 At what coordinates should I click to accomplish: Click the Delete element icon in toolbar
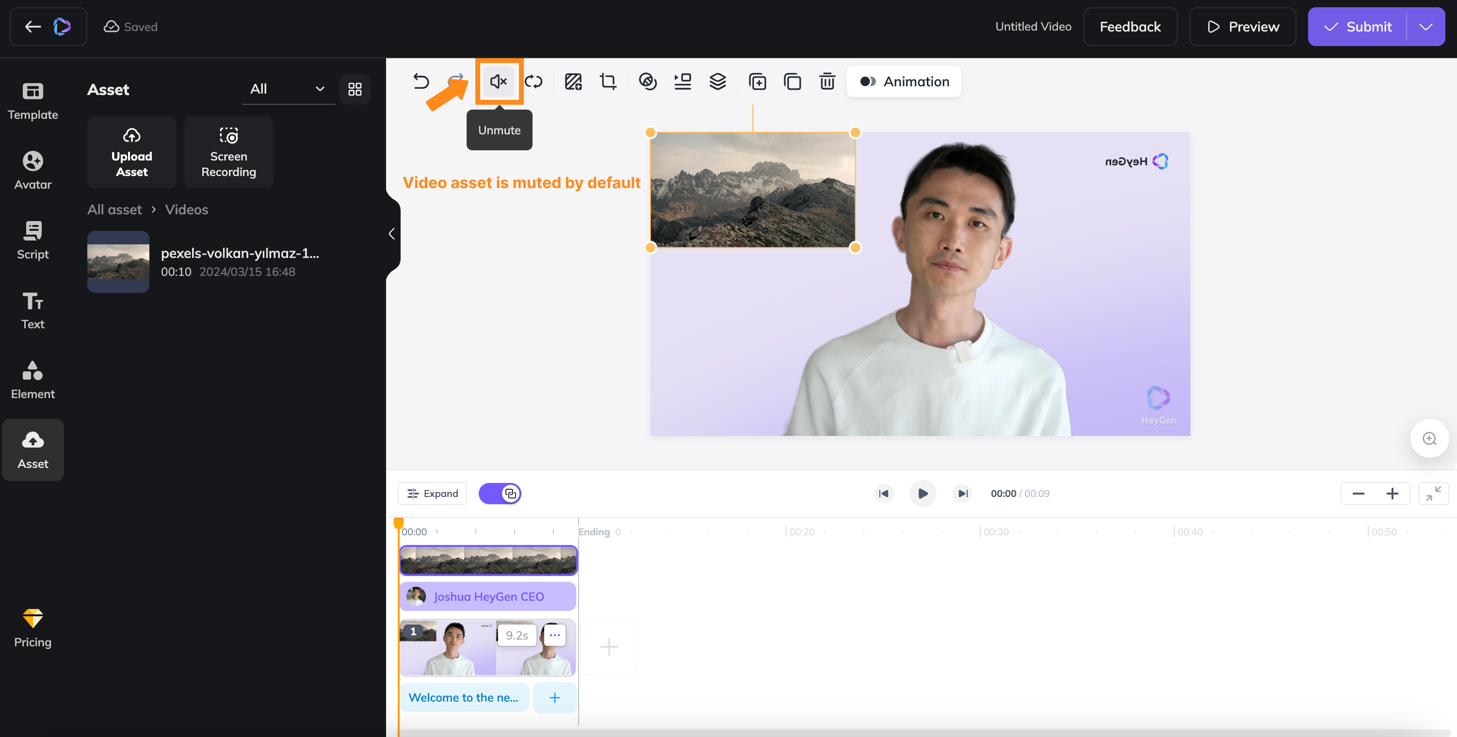pyautogui.click(x=827, y=81)
